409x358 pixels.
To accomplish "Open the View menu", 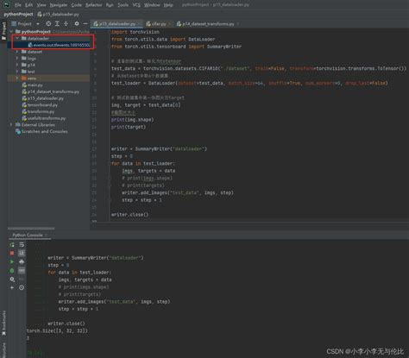I will [x=41, y=5].
